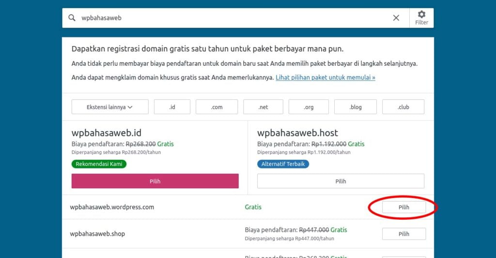
Task: Filter by the .club extension
Action: coord(403,107)
